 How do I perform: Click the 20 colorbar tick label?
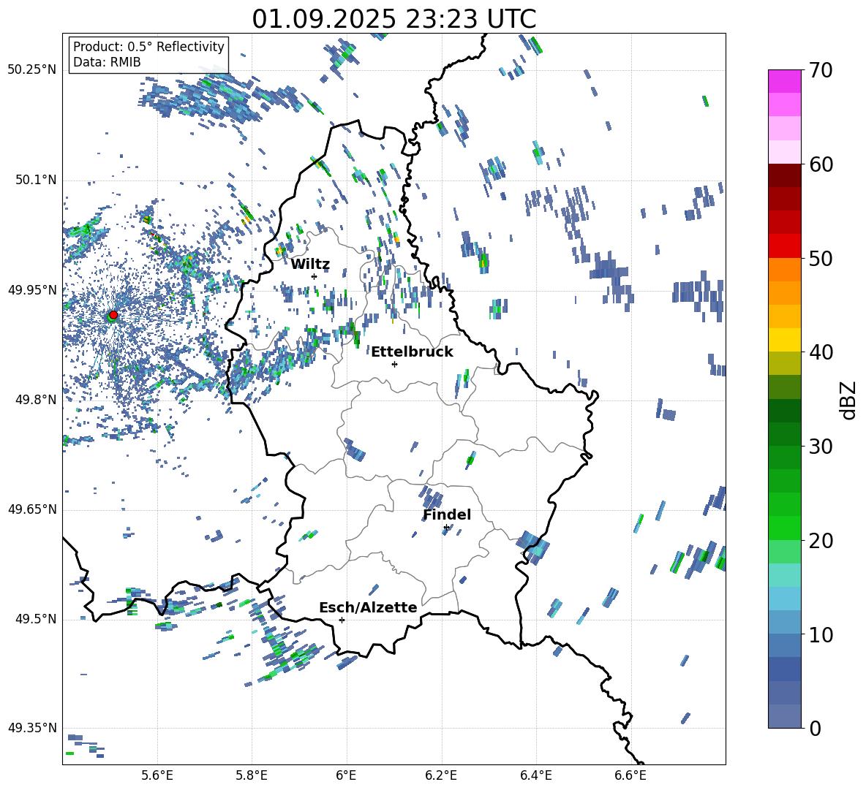coord(821,541)
